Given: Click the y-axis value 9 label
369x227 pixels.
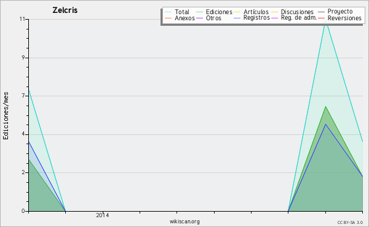Looking at the screenshot, I should [23, 58].
